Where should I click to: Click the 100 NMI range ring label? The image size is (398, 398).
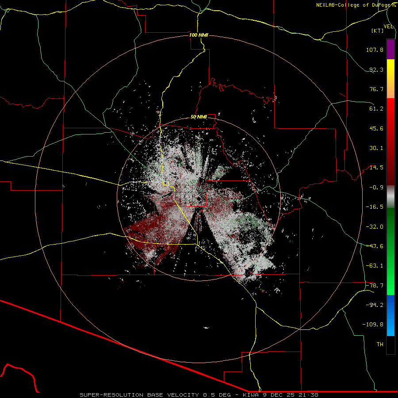(199, 35)
